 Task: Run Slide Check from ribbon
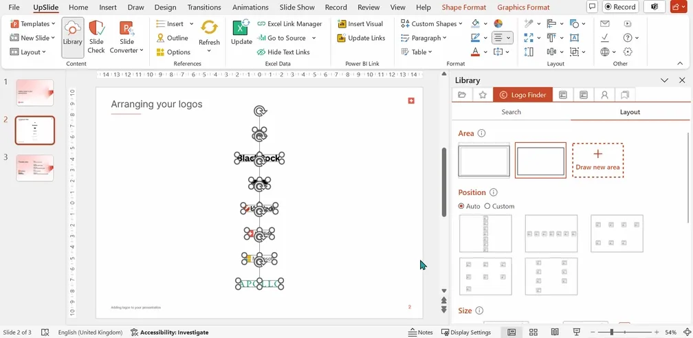pyautogui.click(x=96, y=38)
